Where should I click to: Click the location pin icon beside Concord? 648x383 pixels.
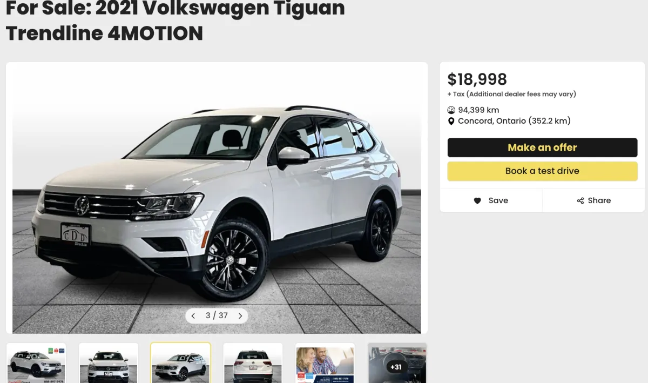[x=451, y=121]
